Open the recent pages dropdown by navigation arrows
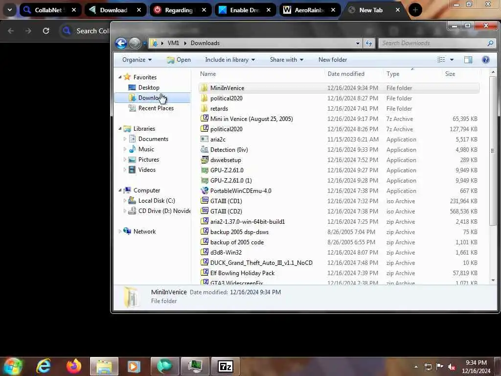The width and height of the screenshot is (501, 376). (x=144, y=43)
